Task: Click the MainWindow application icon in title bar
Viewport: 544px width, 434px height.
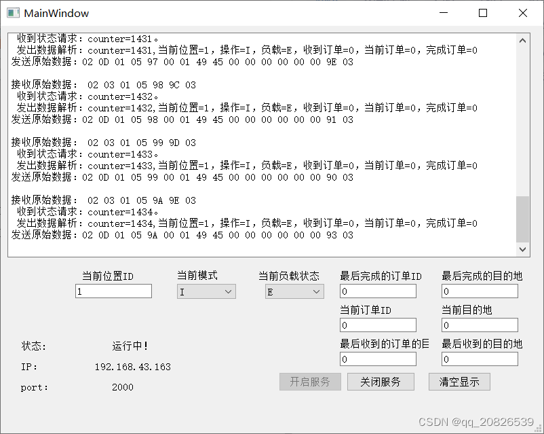Action: point(12,12)
